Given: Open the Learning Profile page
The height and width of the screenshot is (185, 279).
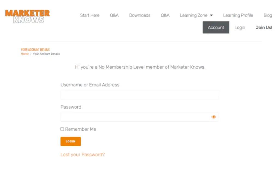Looking at the screenshot, I should (238, 15).
